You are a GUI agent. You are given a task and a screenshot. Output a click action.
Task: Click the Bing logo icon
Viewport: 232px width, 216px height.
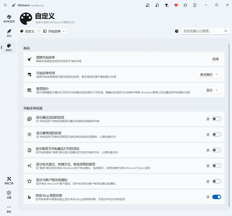(30, 197)
